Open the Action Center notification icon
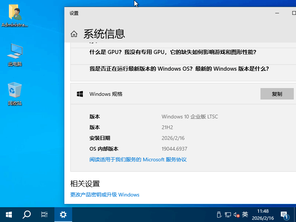The image size is (296, 222). click(x=284, y=214)
